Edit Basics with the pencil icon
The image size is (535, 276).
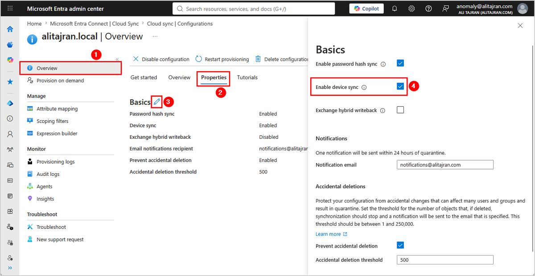coord(156,102)
